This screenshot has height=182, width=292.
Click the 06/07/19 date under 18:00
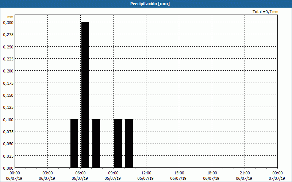pyautogui.click(x=211, y=178)
